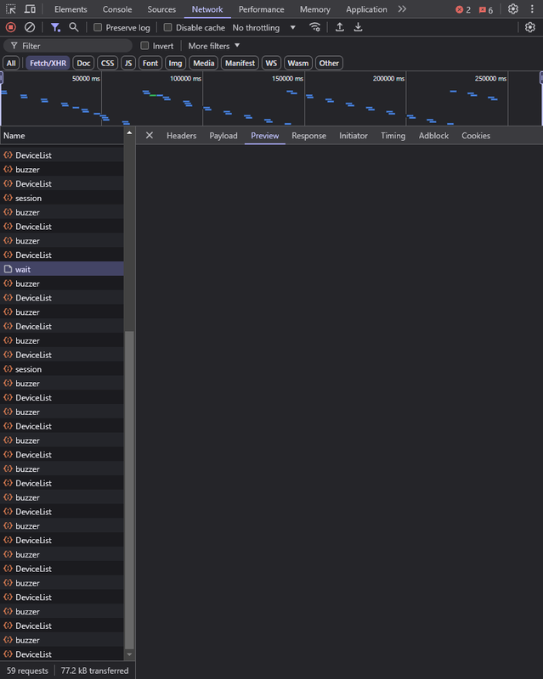Toggle the JS type filter

(x=128, y=63)
